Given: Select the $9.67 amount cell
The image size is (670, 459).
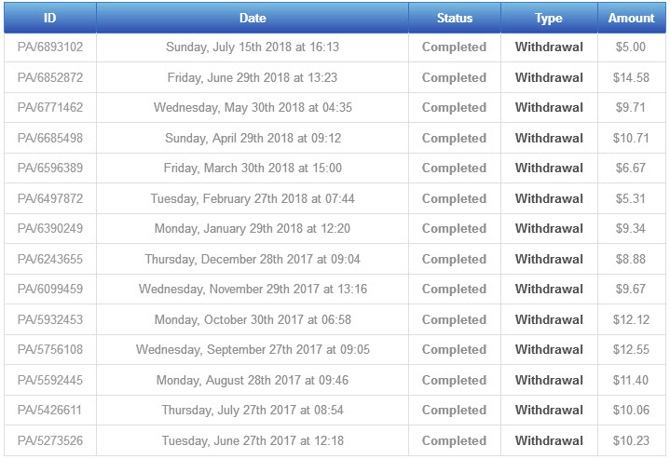Looking at the screenshot, I should (x=631, y=290).
